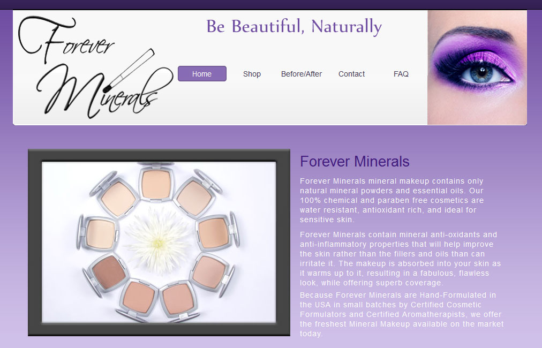The image size is (542, 348).
Task: Click the paragraph about natural mineral powders
Action: click(x=392, y=200)
